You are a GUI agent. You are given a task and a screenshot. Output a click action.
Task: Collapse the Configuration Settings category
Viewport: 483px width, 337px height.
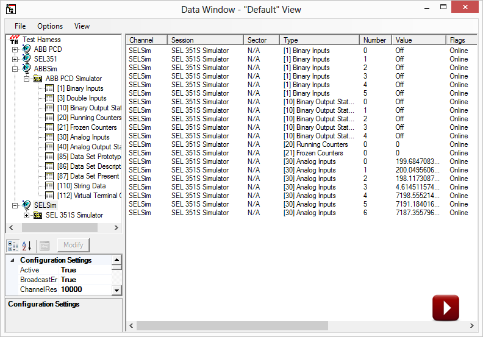(12, 260)
